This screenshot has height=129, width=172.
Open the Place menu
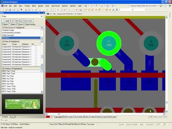pyautogui.click(x=34, y=6)
